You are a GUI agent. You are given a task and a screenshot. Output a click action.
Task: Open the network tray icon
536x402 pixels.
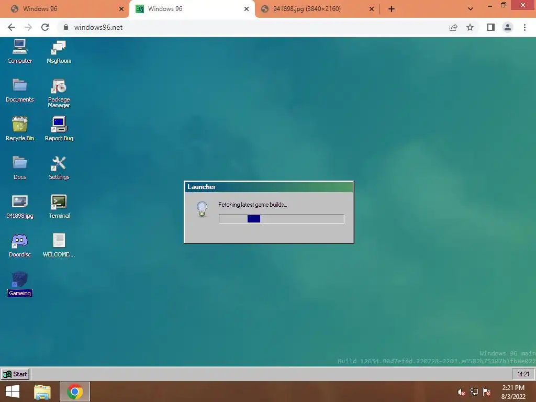tap(474, 392)
